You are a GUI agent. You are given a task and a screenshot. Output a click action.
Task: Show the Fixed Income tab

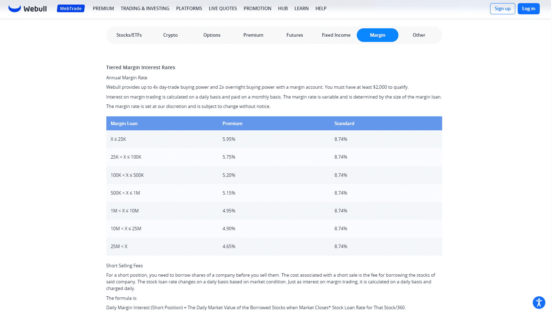coord(336,35)
